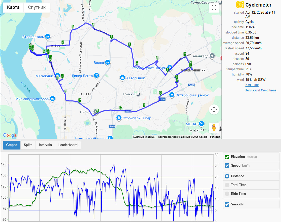Select the Distance radio option
The image size is (281, 222).
[x=227, y=176]
